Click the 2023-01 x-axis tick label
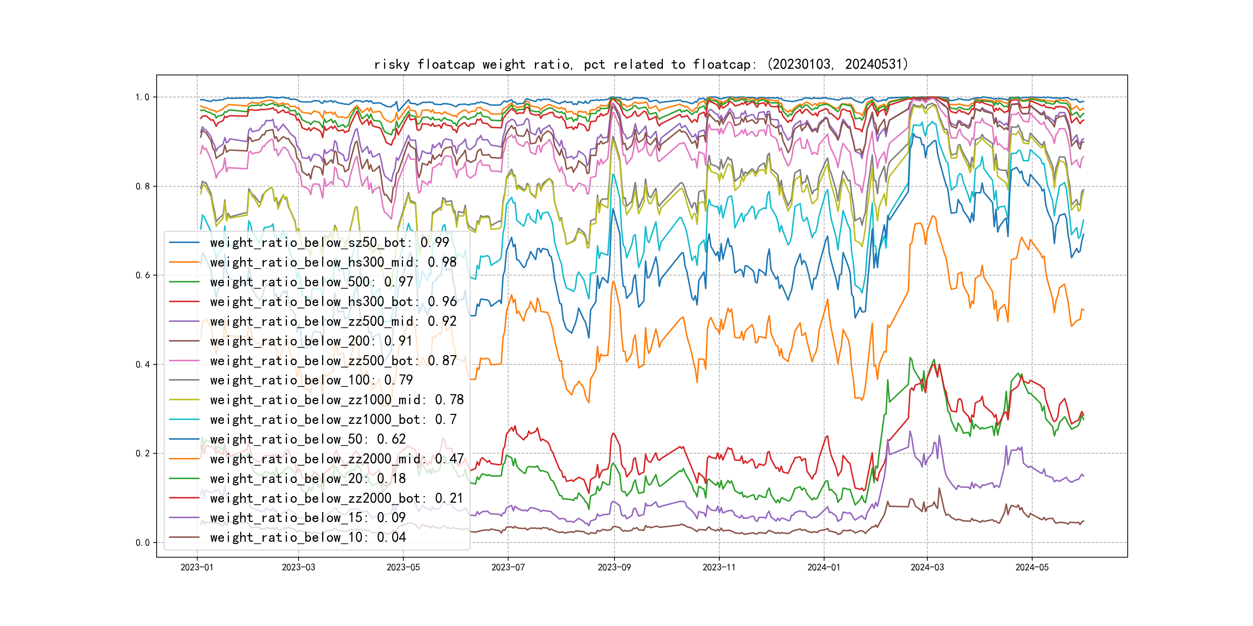Image resolution: width=1253 pixels, height=626 pixels. tap(197, 567)
